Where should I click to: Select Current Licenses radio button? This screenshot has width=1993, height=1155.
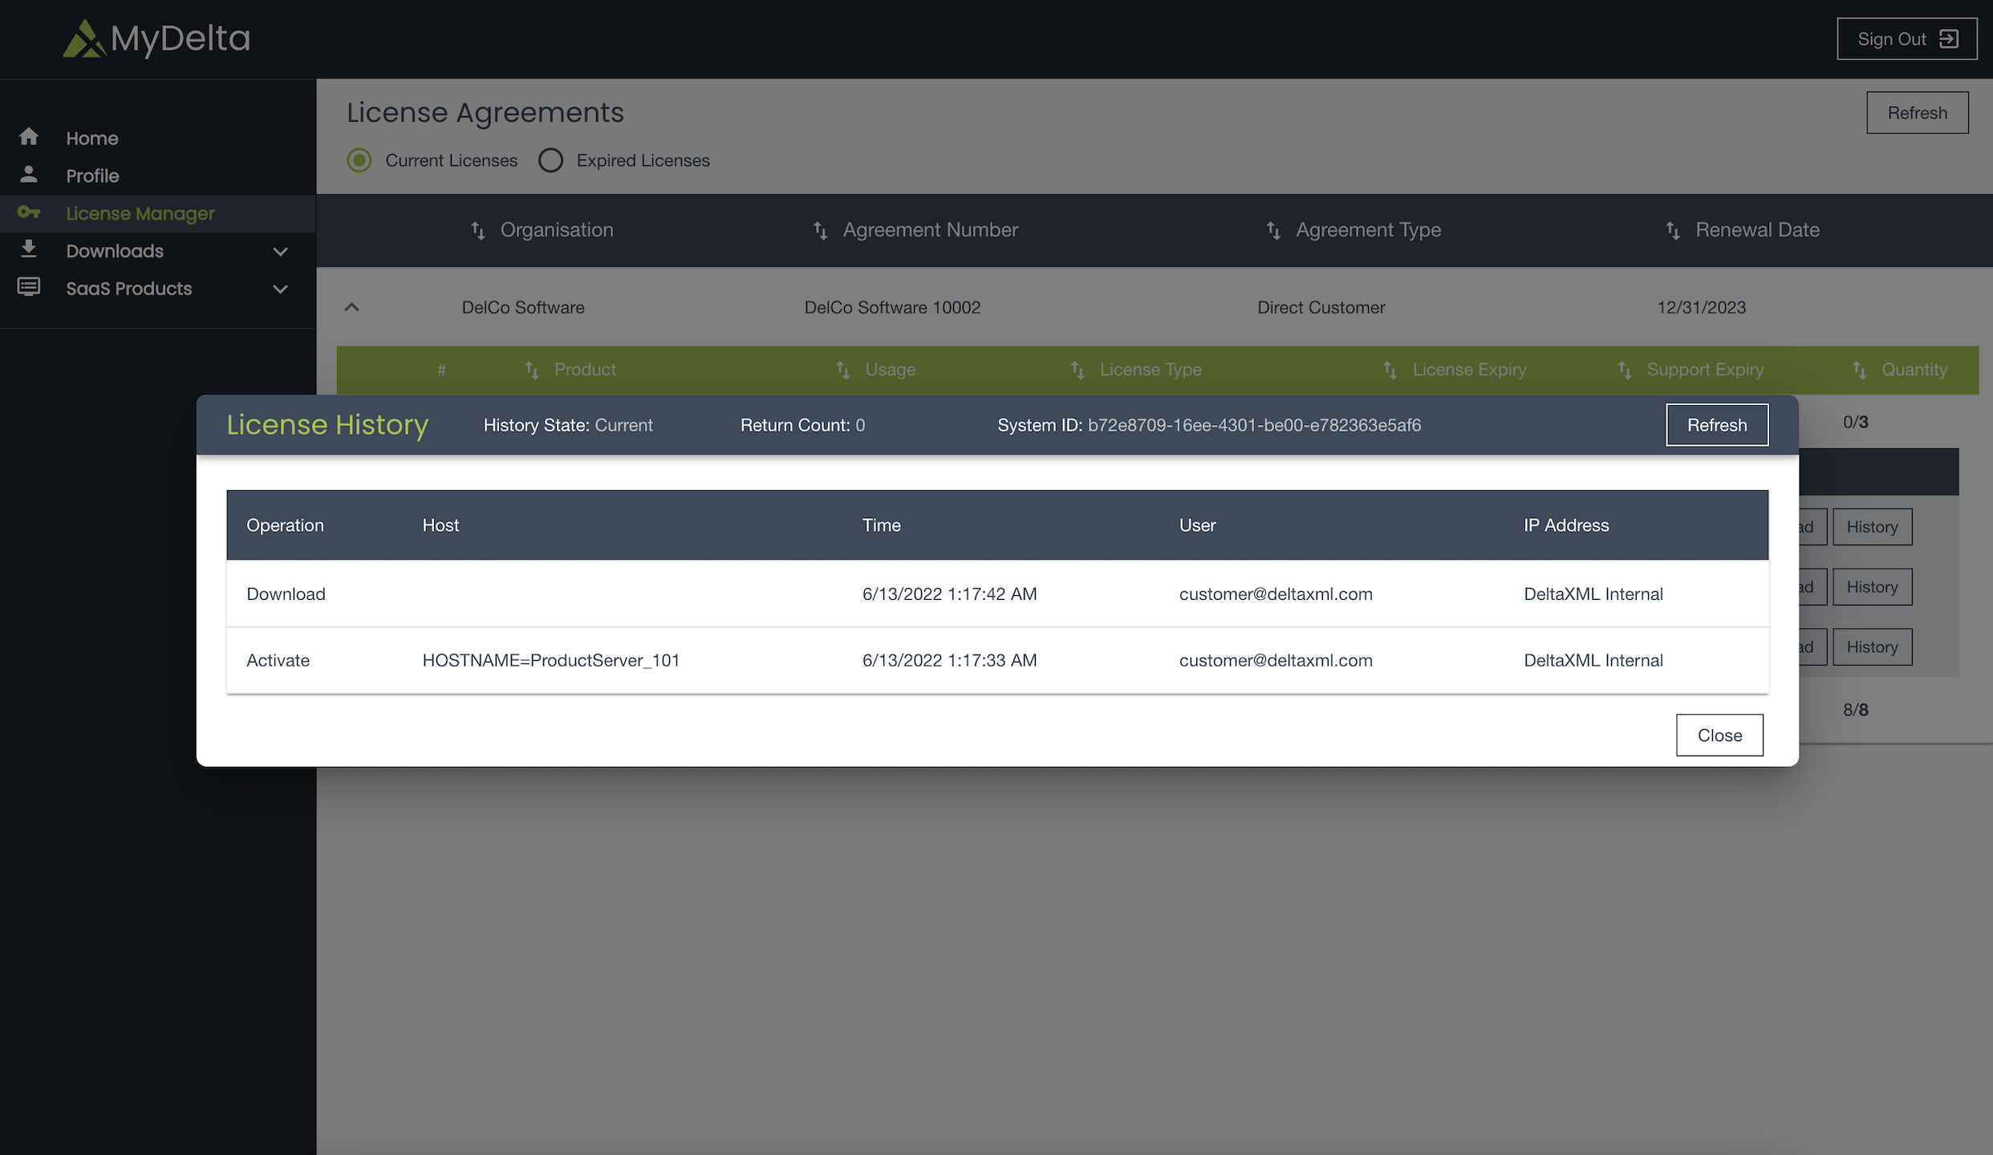359,160
